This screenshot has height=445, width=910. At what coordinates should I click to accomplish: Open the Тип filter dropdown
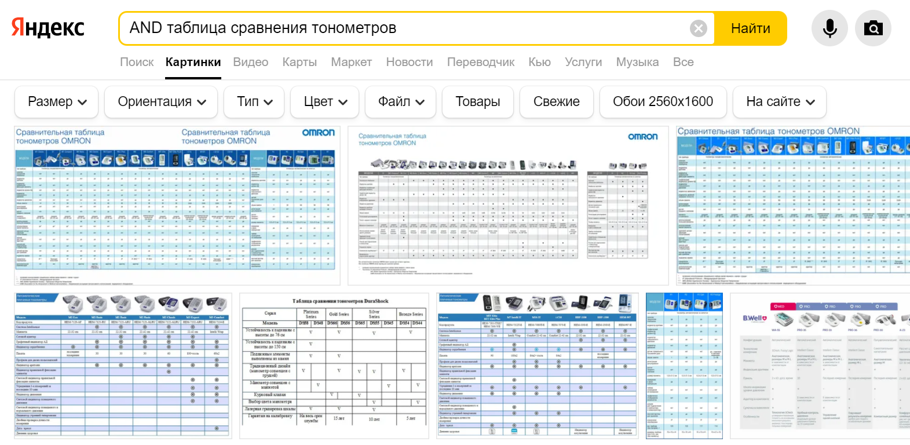pyautogui.click(x=254, y=102)
